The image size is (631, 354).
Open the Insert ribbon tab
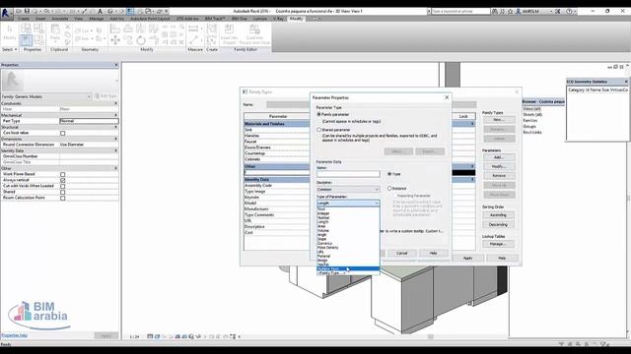[40, 19]
